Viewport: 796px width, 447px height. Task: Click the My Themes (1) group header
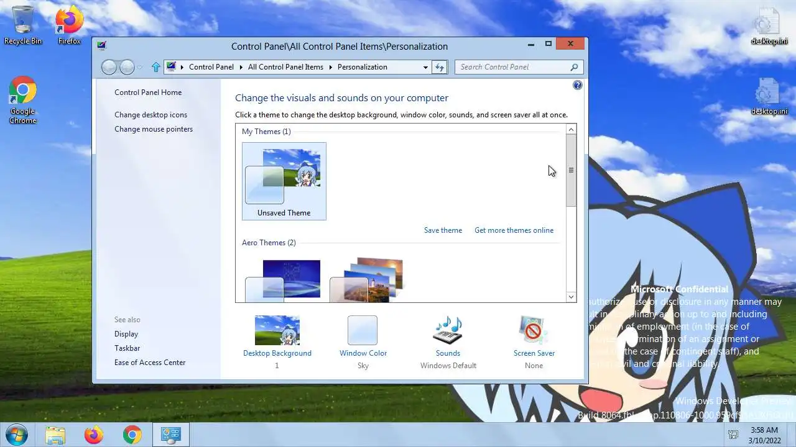pos(266,132)
